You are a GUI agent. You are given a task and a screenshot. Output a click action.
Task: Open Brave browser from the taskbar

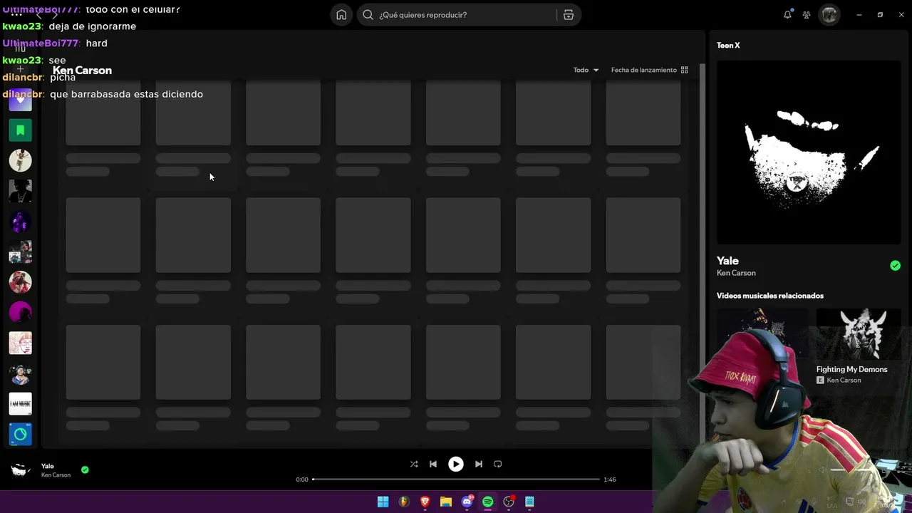tap(425, 502)
